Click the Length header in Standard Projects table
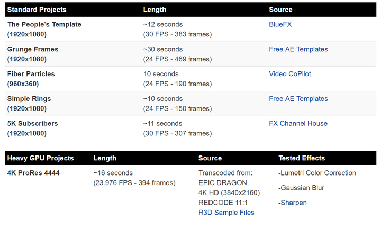The height and width of the screenshot is (230, 381). tap(155, 10)
